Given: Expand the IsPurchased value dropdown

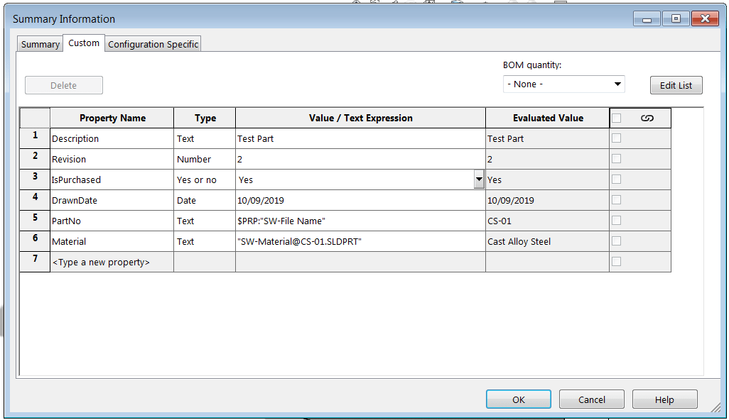Looking at the screenshot, I should click(x=478, y=179).
